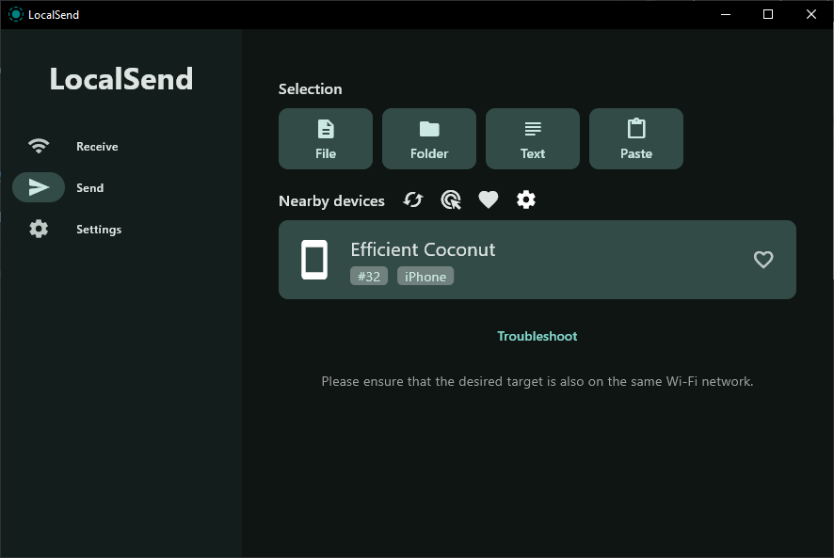Select the Send tab
This screenshot has width=834, height=558.
tap(89, 187)
